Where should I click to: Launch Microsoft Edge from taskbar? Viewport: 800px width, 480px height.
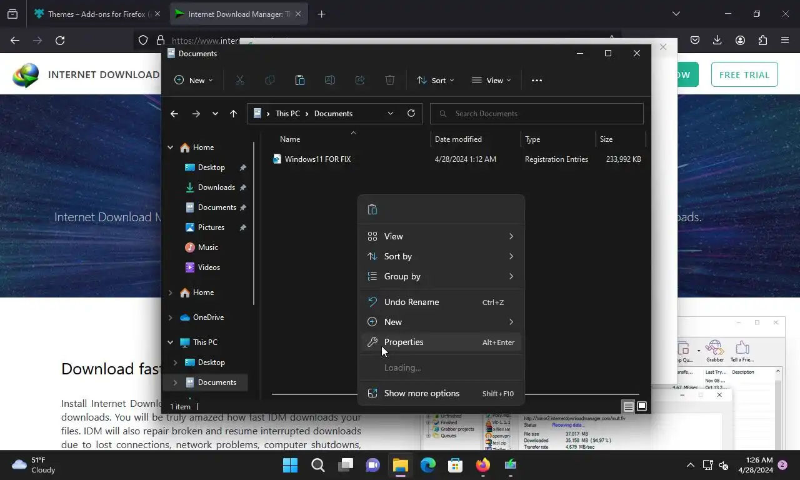[x=427, y=465]
